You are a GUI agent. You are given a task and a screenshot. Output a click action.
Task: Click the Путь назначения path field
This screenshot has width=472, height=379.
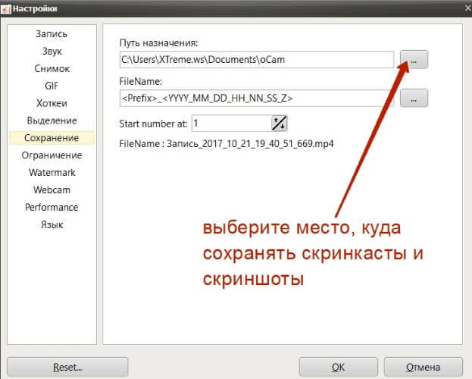click(x=257, y=60)
